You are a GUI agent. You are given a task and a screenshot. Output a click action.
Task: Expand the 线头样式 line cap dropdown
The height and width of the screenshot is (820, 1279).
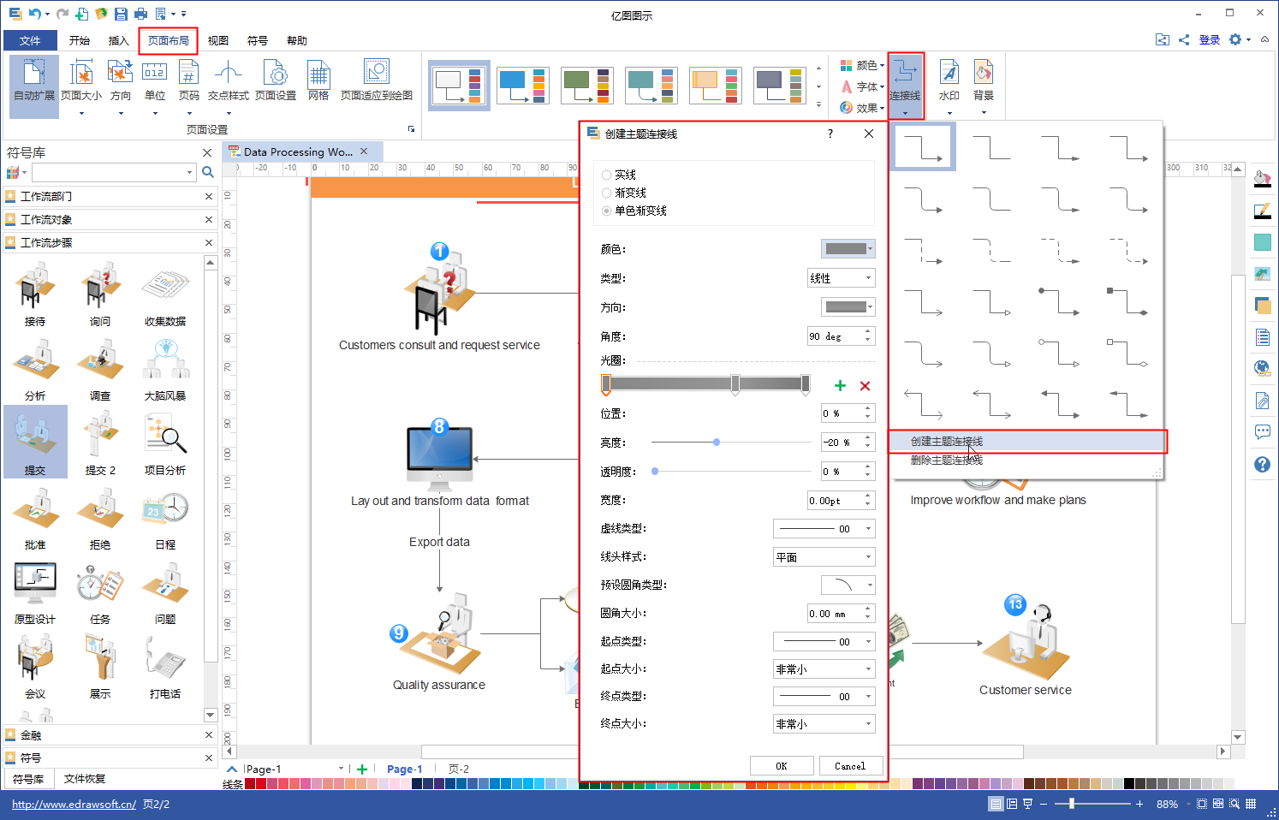pos(824,557)
